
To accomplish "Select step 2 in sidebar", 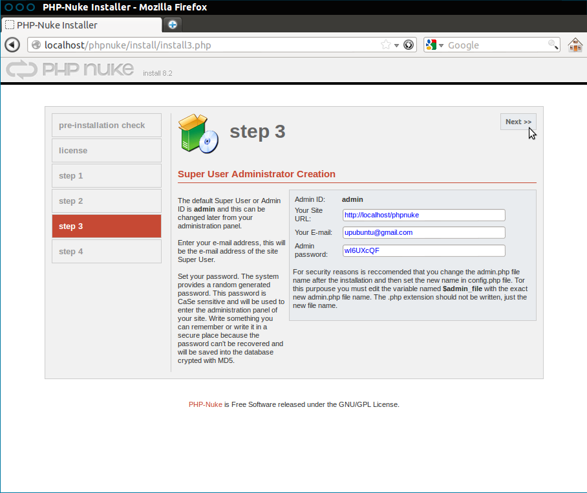I will [107, 201].
